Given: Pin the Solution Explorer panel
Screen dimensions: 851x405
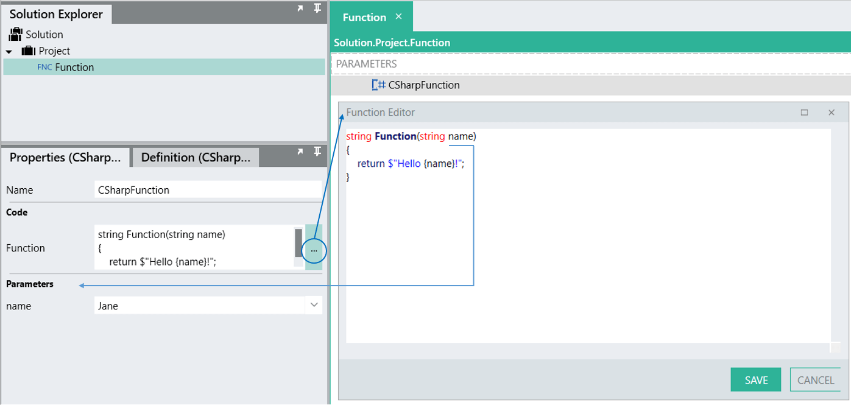Looking at the screenshot, I should pos(317,9).
